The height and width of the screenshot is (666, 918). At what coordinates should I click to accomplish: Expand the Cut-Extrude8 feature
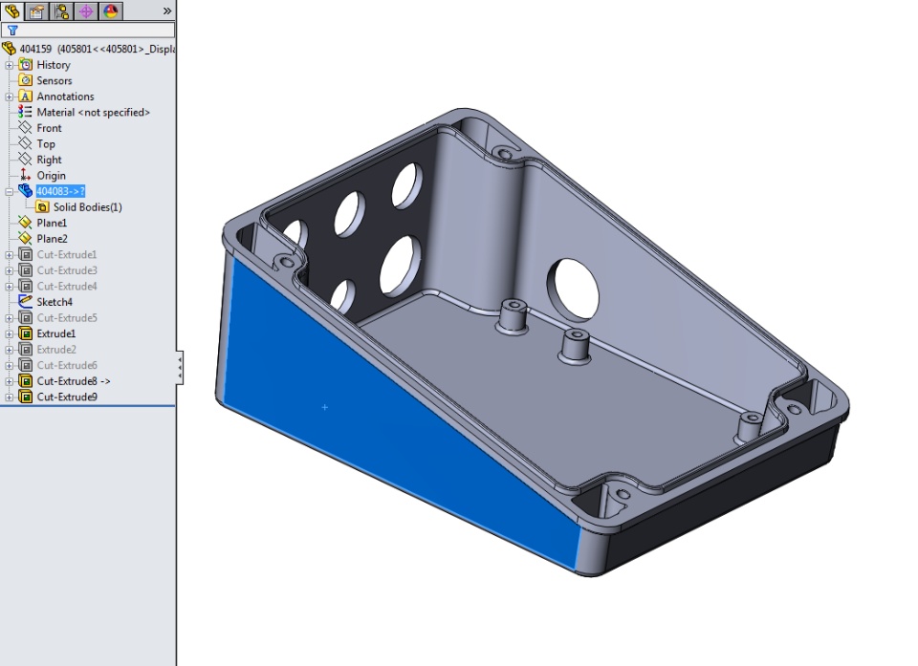(x=10, y=381)
